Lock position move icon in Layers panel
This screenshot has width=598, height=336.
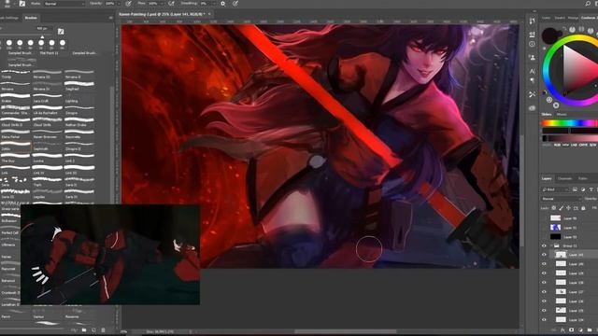[568, 208]
